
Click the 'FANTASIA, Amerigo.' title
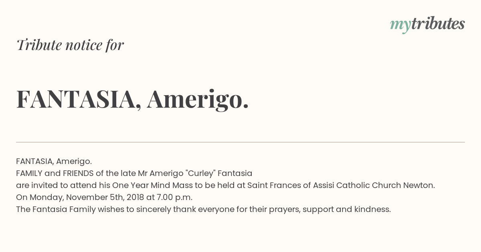(x=132, y=100)
